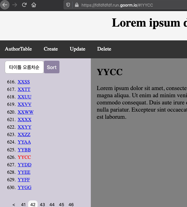The width and height of the screenshot is (187, 207).
Task: Click the browser forward arrow button
Action: coord(15,5)
